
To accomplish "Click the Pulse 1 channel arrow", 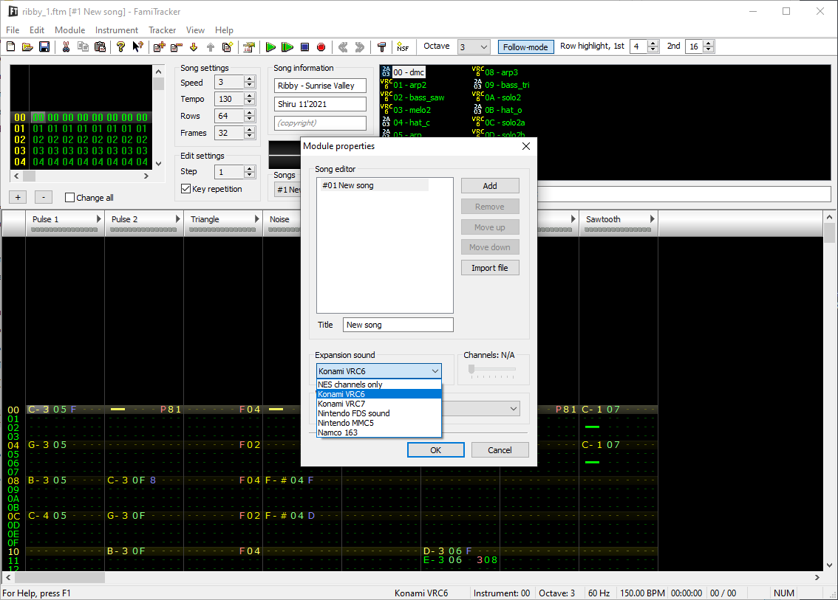I will coord(98,219).
